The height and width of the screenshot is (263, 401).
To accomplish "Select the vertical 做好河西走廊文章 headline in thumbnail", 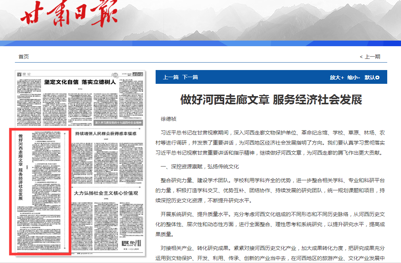I will tap(20, 167).
